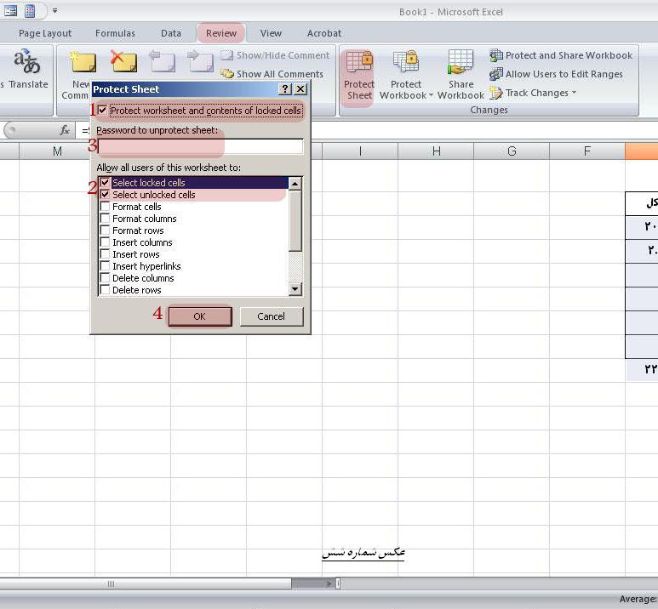Click the Protect and Share Workbook icon
This screenshot has height=609, width=658.
point(496,55)
